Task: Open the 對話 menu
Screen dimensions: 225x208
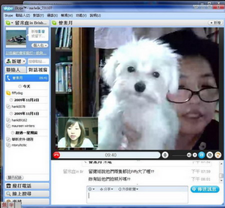Action: click(x=38, y=15)
